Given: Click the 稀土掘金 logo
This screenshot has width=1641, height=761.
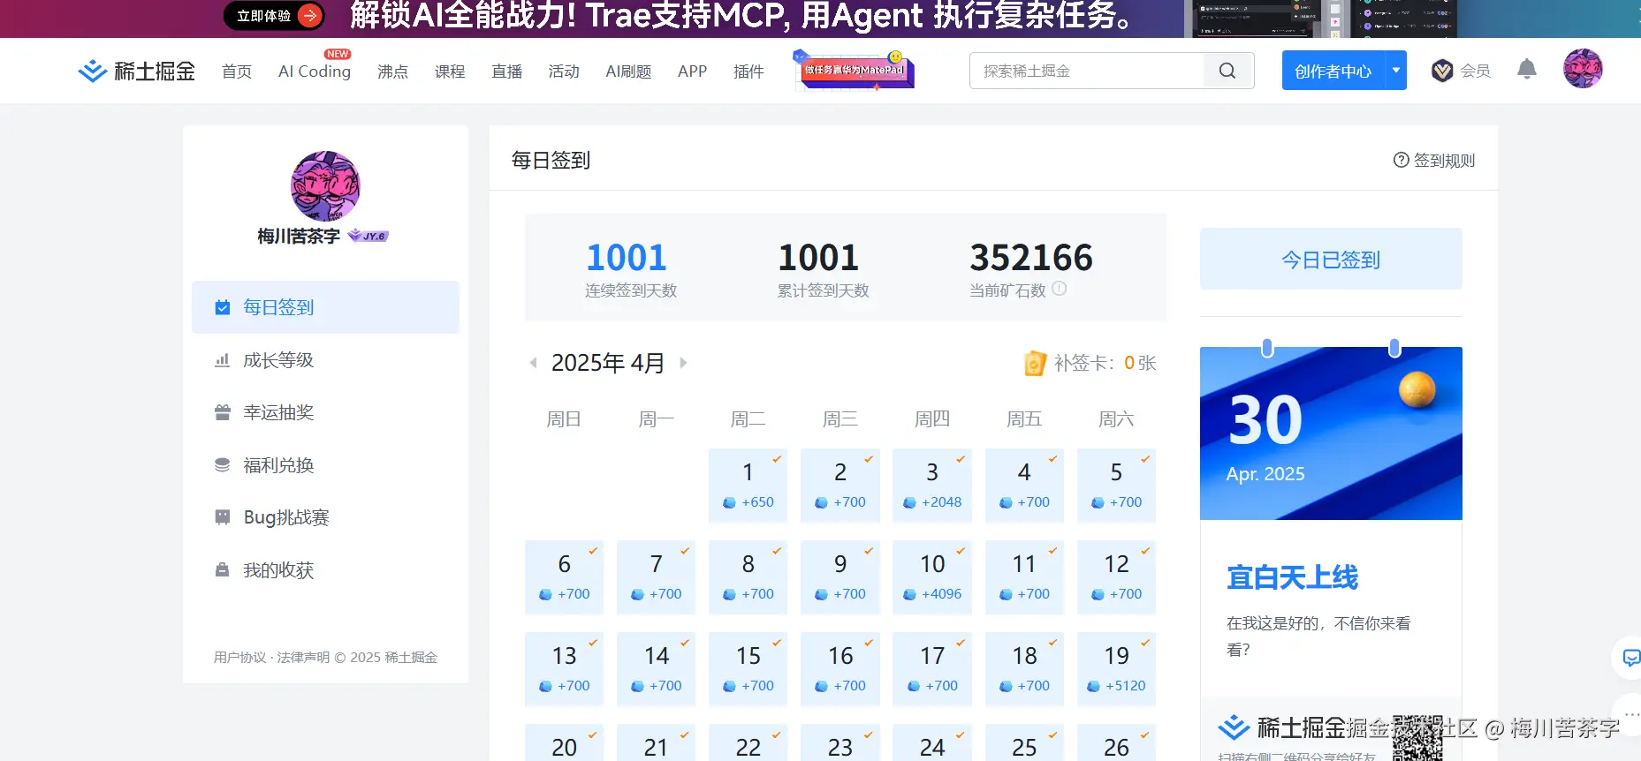Looking at the screenshot, I should [x=137, y=71].
